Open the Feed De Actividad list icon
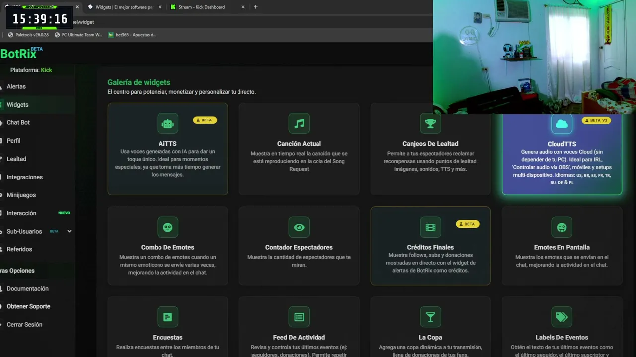 tap(299, 317)
